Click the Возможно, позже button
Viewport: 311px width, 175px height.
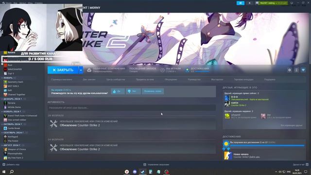tap(153, 91)
